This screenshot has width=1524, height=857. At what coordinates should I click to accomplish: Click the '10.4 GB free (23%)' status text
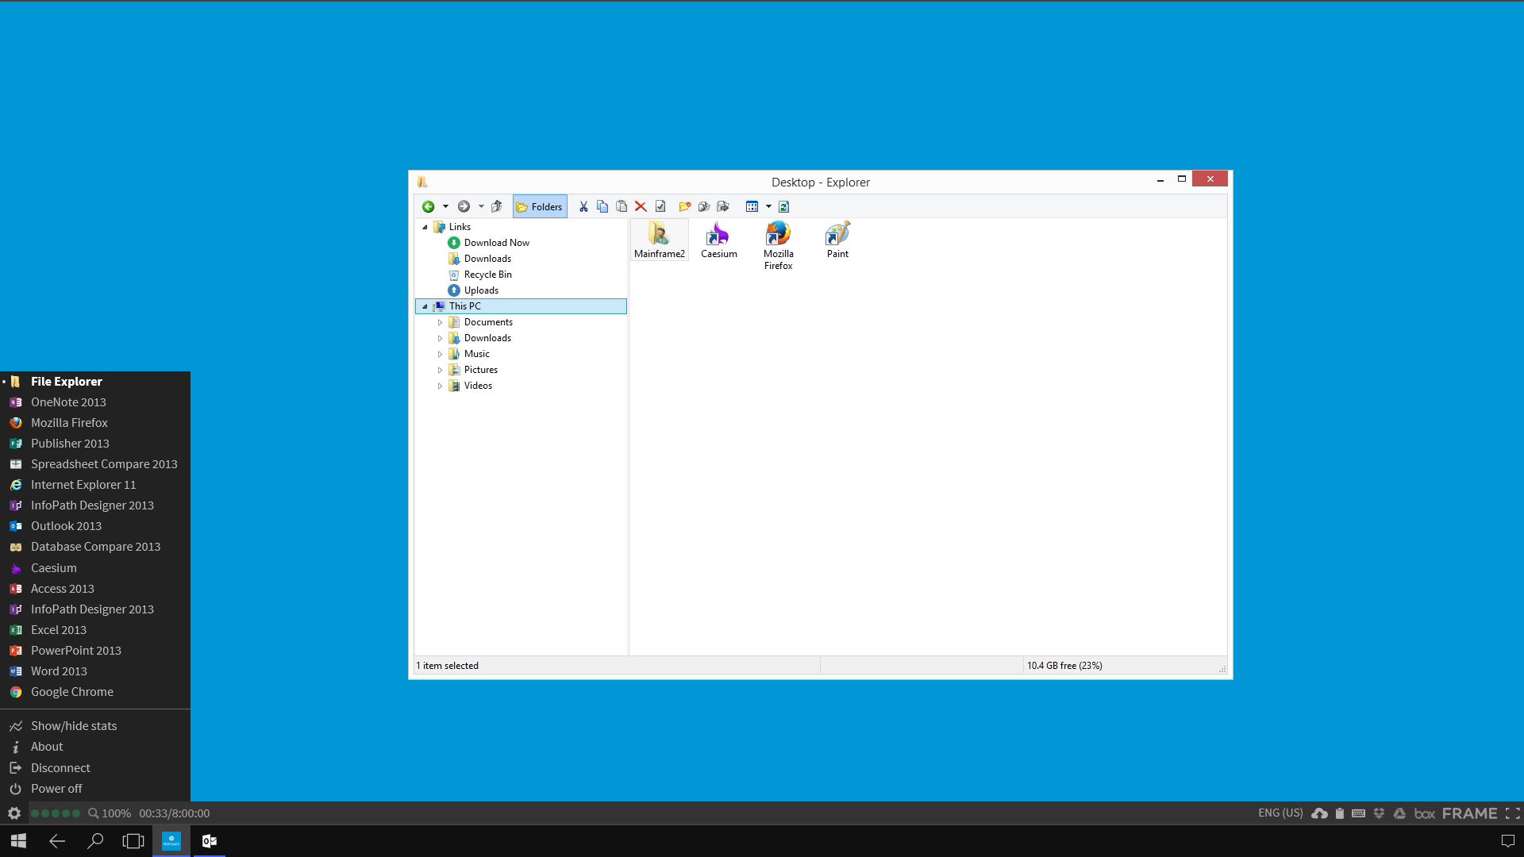(x=1064, y=666)
